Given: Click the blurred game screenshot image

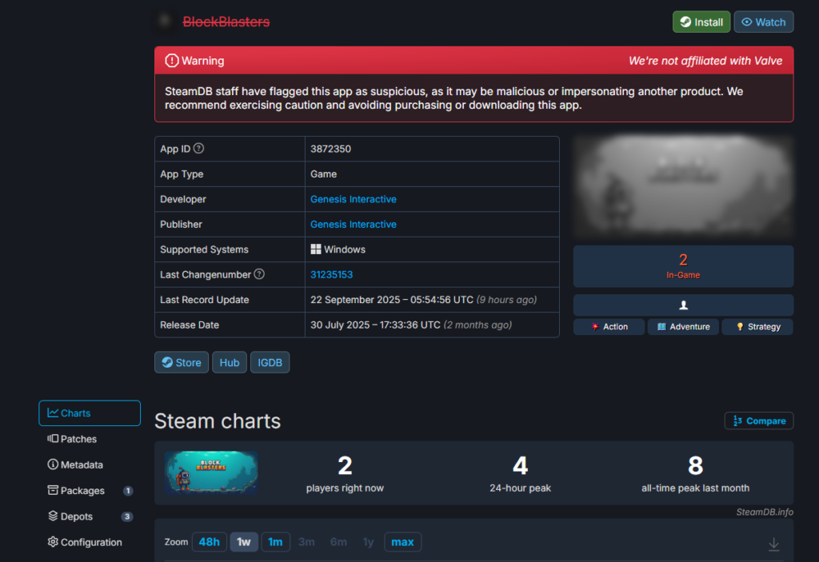Looking at the screenshot, I should coord(683,188).
